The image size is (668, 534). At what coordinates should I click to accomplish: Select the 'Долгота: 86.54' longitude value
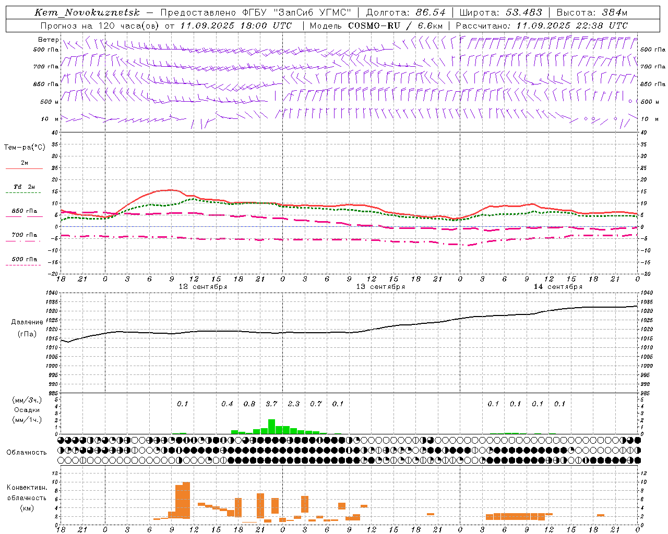(x=405, y=13)
